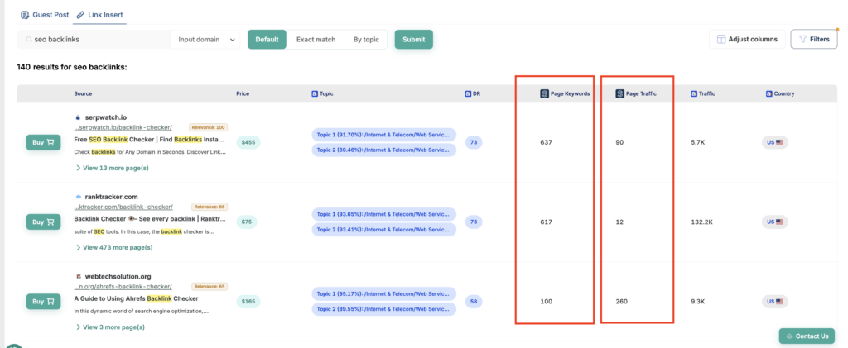Select the Default match mode
This screenshot has height=348, width=848.
click(267, 40)
